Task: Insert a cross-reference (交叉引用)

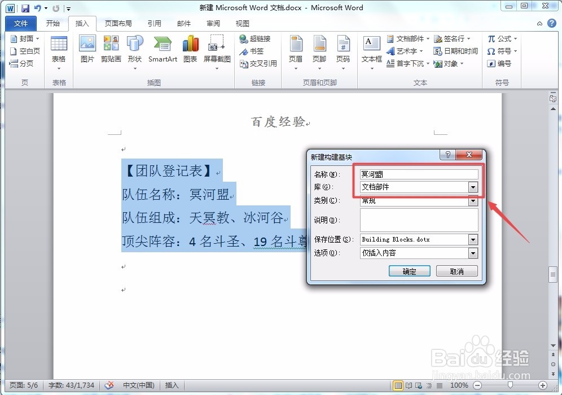Action: coord(258,63)
